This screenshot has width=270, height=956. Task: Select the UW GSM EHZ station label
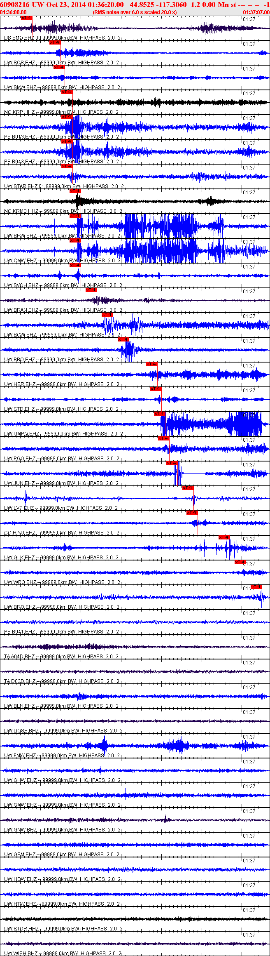click(x=62, y=855)
